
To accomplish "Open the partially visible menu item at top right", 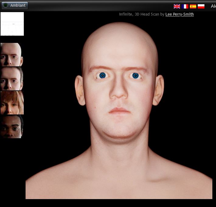I will coord(213,6).
